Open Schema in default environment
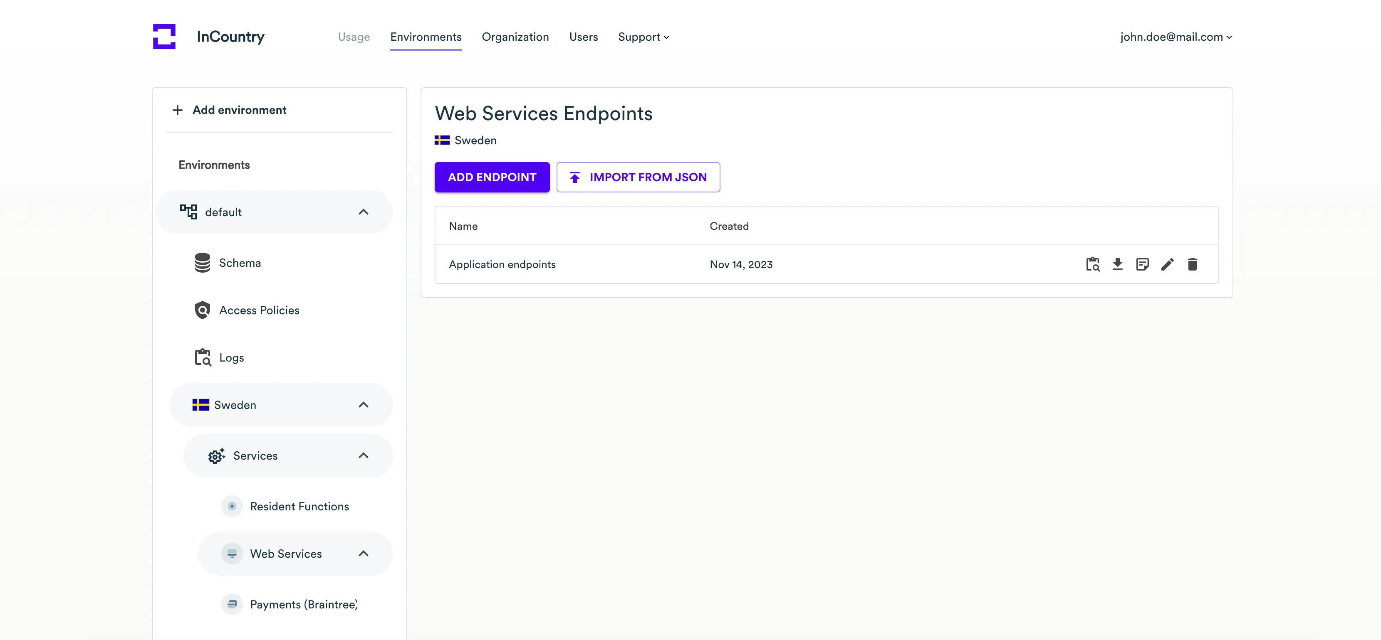The width and height of the screenshot is (1381, 640). pyautogui.click(x=240, y=263)
